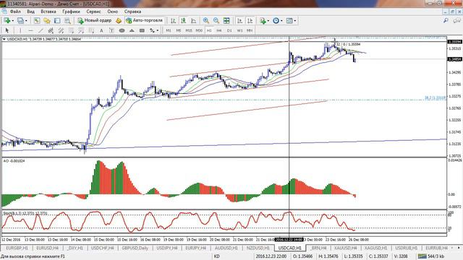463x260 pixels.
Task: Click the new chart icon
Action: 7,21
